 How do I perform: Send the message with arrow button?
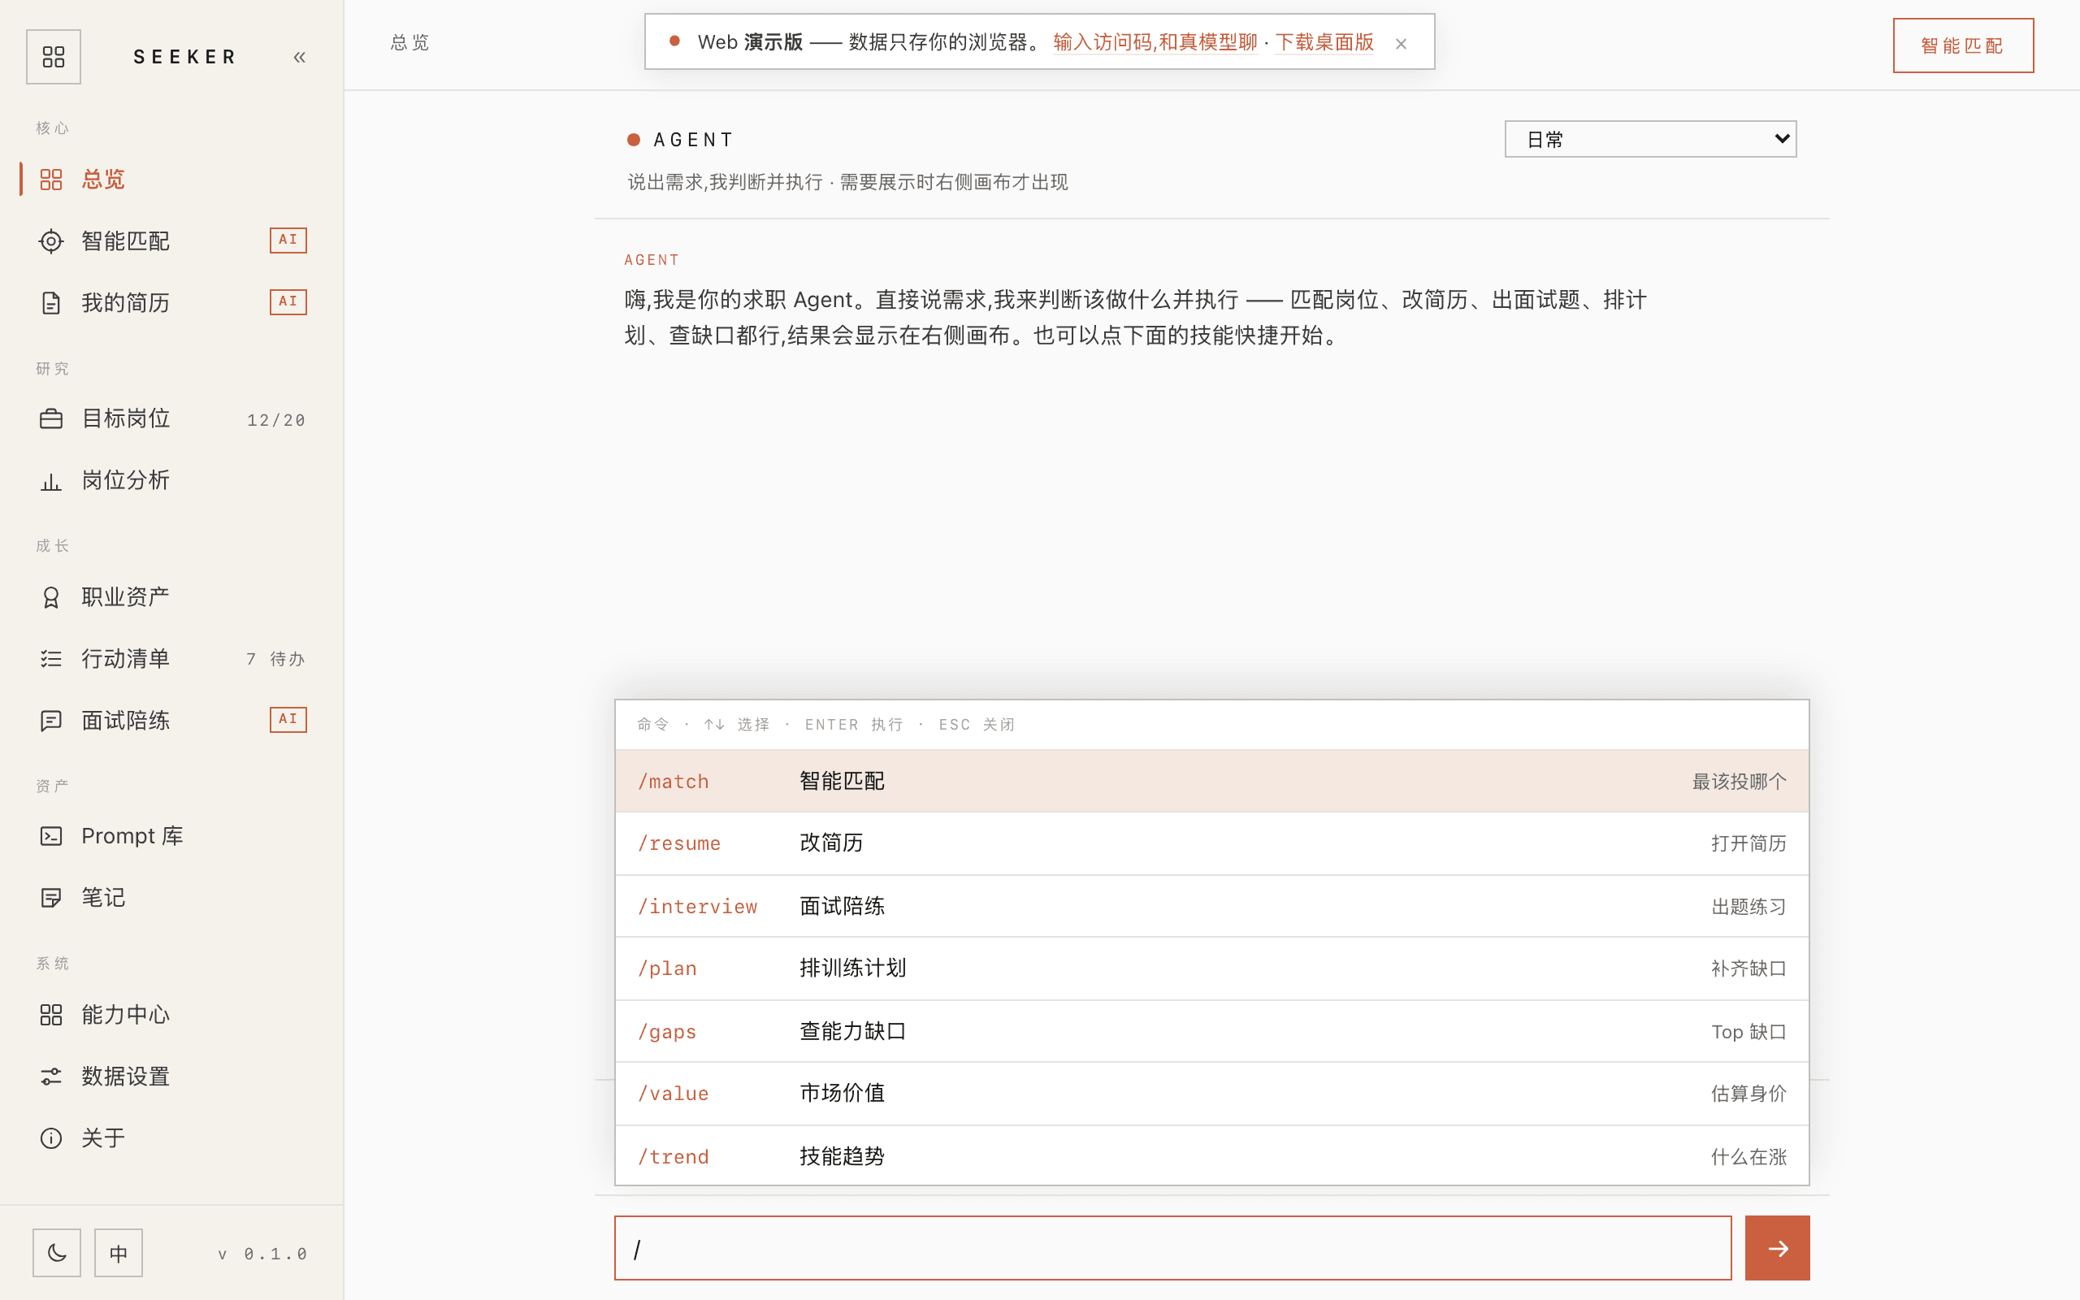click(1778, 1247)
